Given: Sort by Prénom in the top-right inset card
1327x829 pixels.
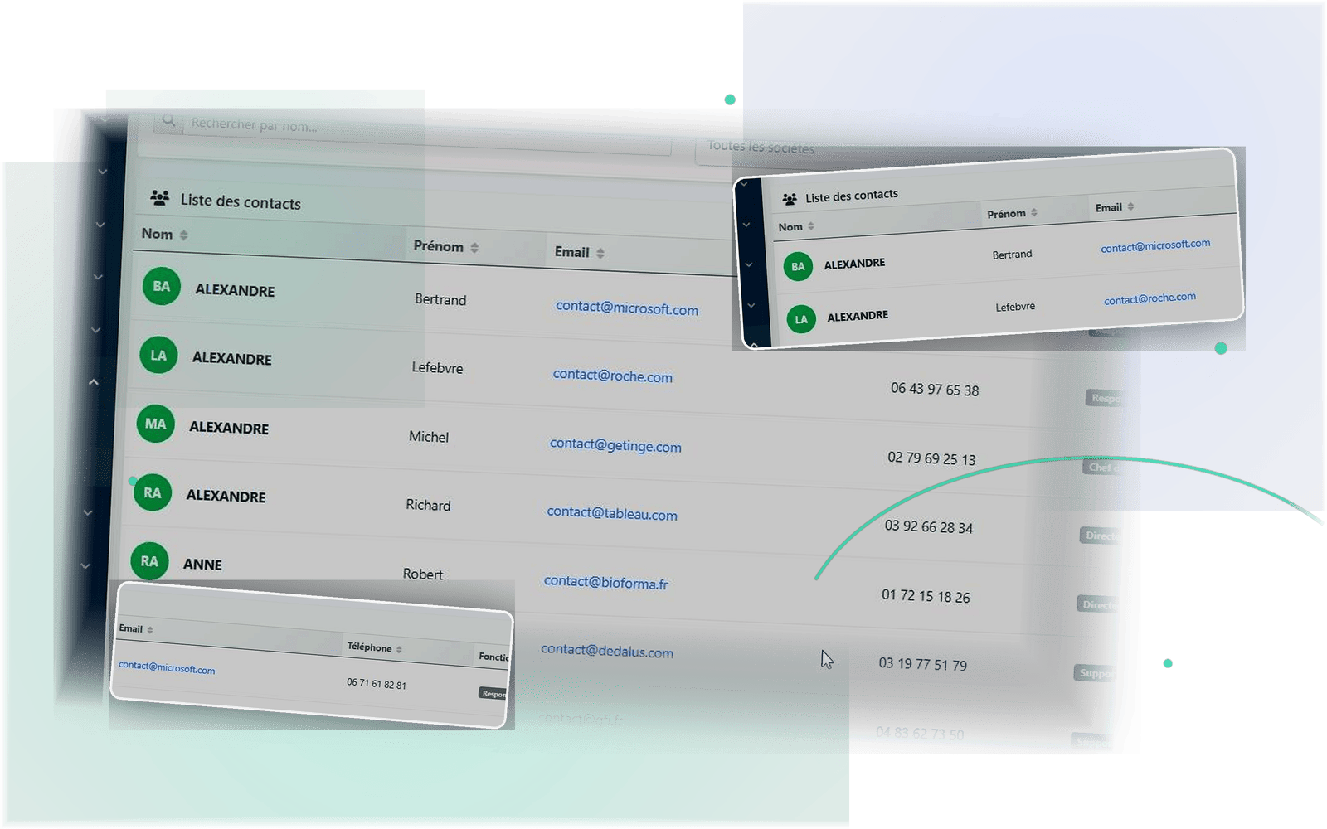Looking at the screenshot, I should 1012,213.
